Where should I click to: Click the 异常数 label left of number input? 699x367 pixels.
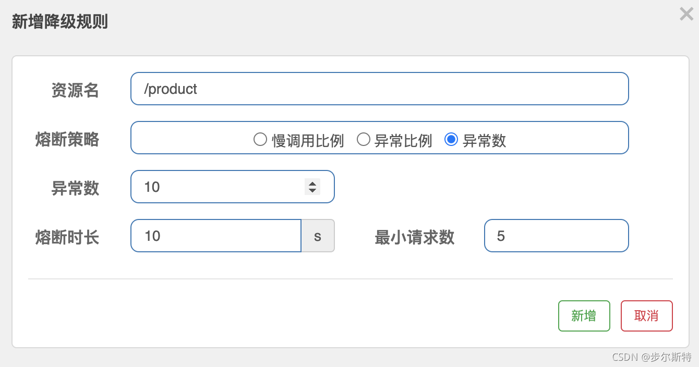(x=75, y=188)
